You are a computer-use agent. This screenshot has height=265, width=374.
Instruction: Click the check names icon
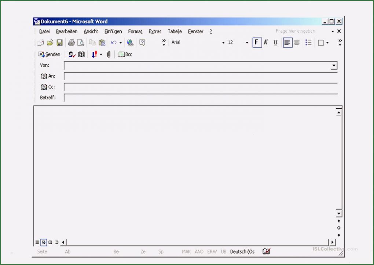[72, 54]
